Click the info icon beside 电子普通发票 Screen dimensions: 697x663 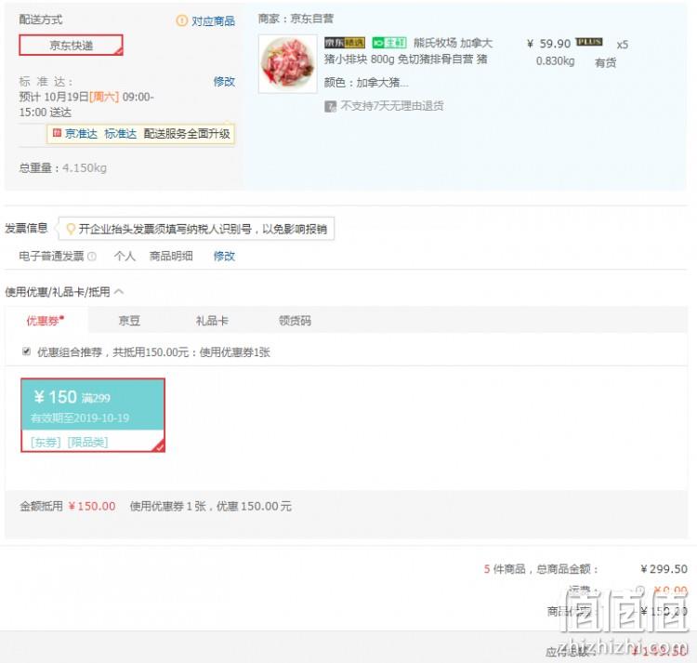[x=92, y=256]
